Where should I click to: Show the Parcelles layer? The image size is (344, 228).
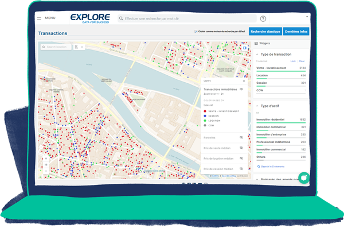(241, 137)
